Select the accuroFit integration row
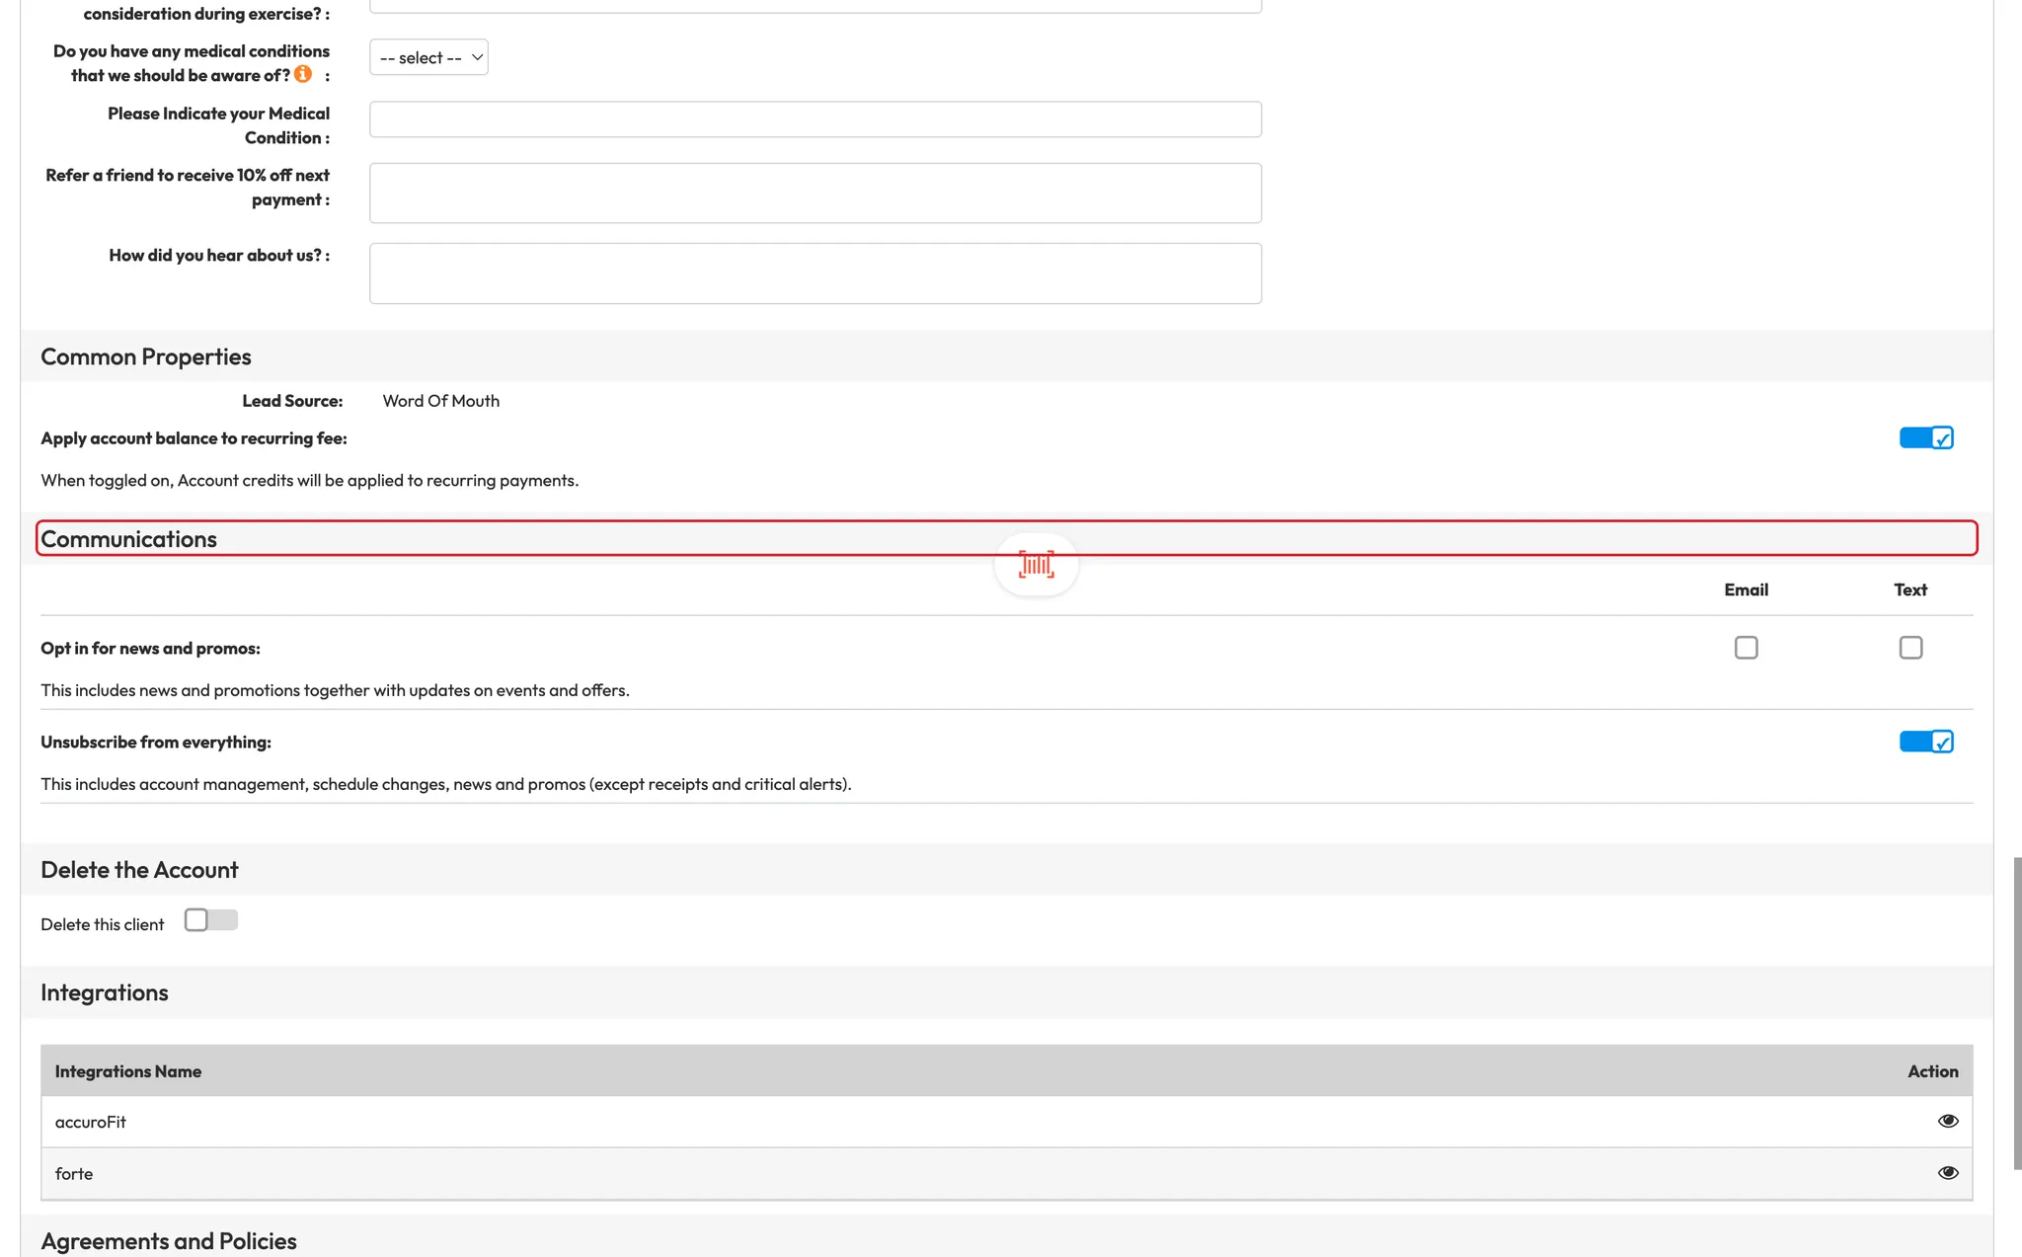This screenshot has height=1257, width=2022. click(x=91, y=1122)
